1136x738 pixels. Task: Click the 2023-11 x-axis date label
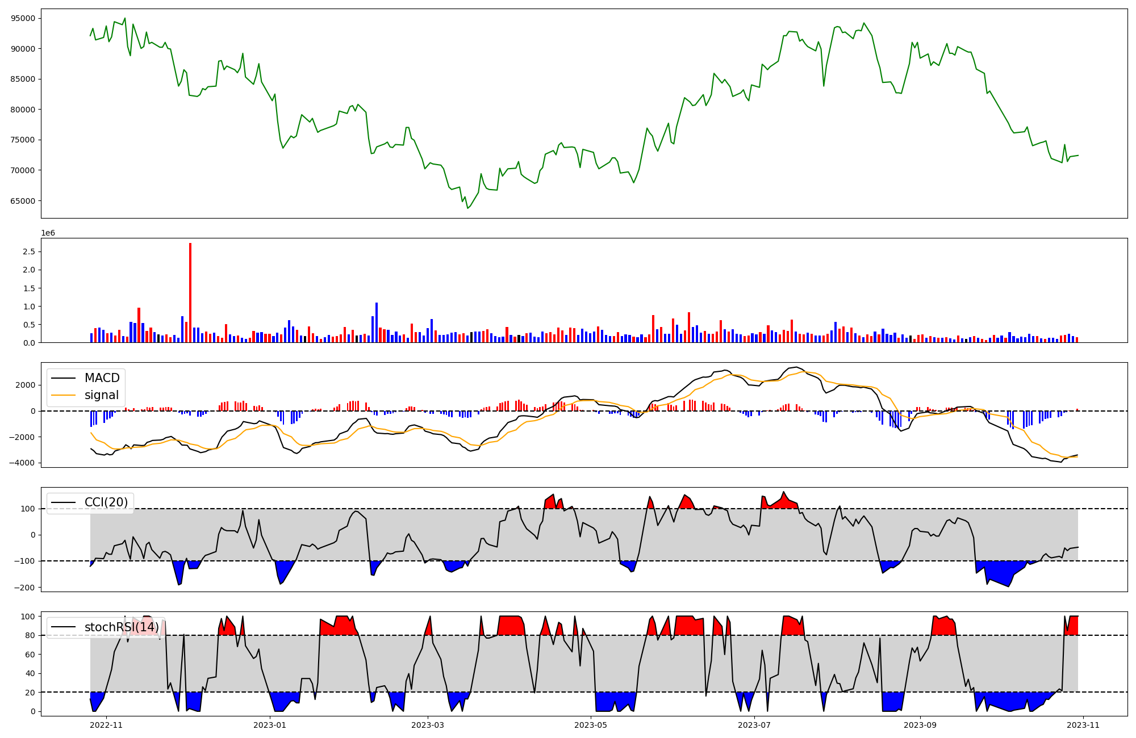point(1083,725)
